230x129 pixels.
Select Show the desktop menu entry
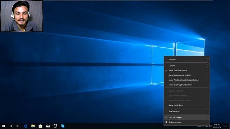187,105
